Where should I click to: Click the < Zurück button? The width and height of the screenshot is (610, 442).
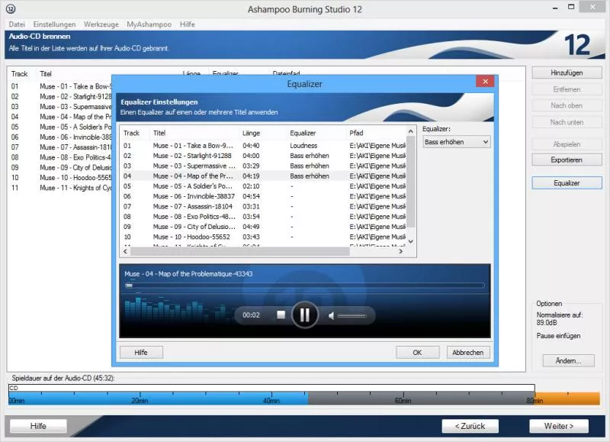[470, 426]
